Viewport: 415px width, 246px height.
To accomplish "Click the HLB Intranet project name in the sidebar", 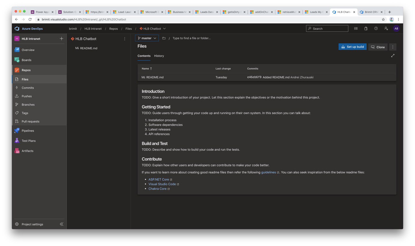I will 31,39.
